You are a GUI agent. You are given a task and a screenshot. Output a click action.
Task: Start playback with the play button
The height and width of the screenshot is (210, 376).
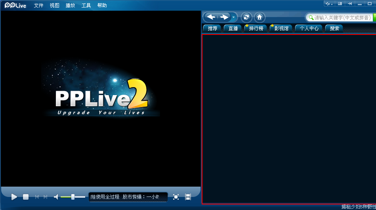pyautogui.click(x=14, y=197)
